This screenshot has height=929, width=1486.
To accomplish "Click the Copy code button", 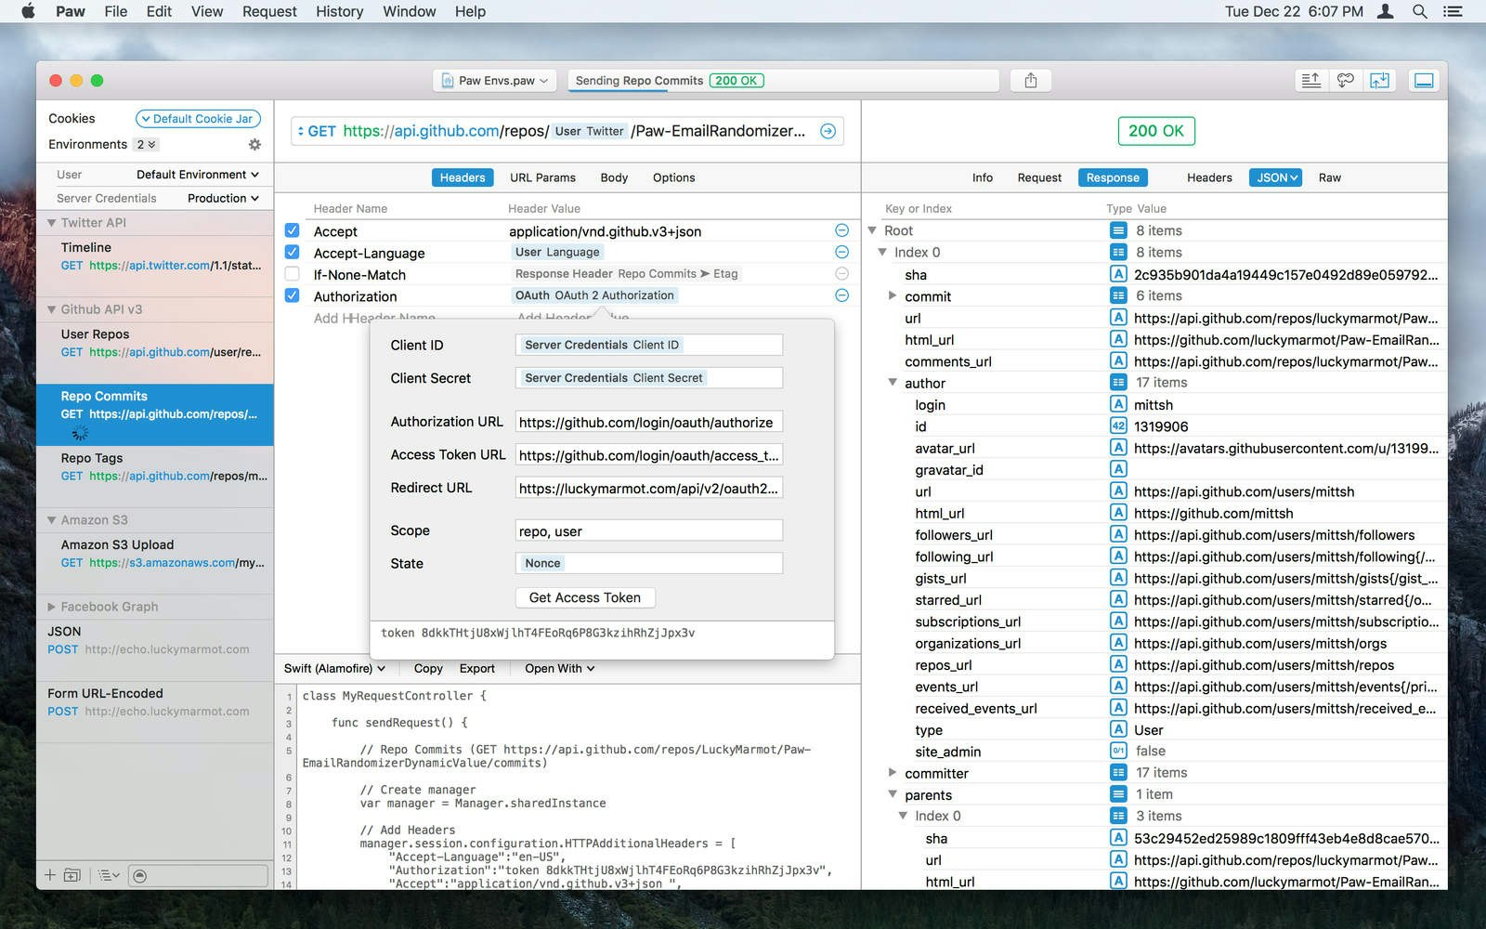I will pos(428,668).
